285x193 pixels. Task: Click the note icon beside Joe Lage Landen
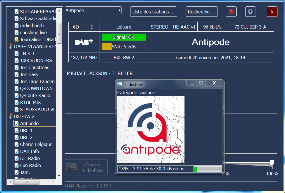pos(17,81)
